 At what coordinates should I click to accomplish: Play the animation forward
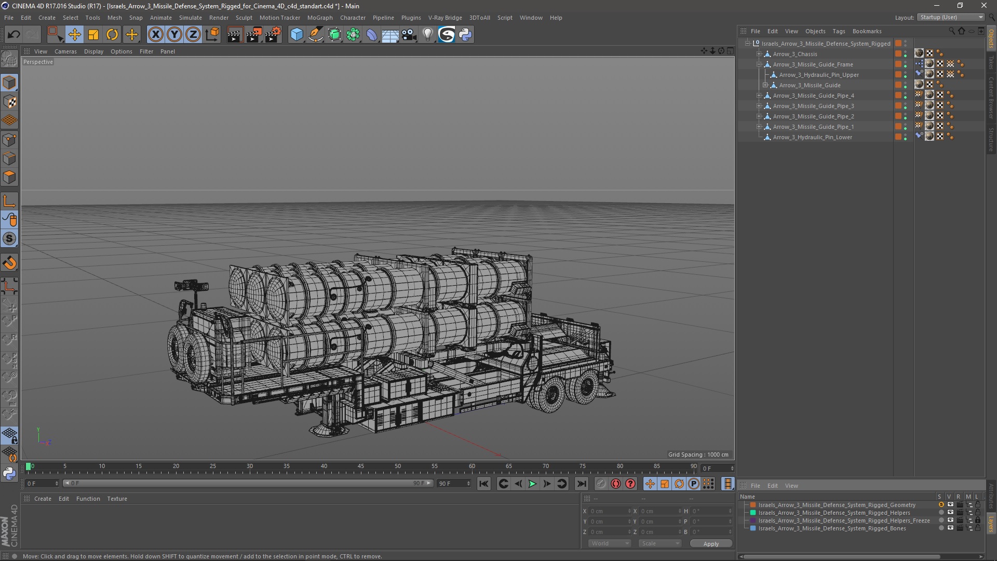(x=532, y=484)
